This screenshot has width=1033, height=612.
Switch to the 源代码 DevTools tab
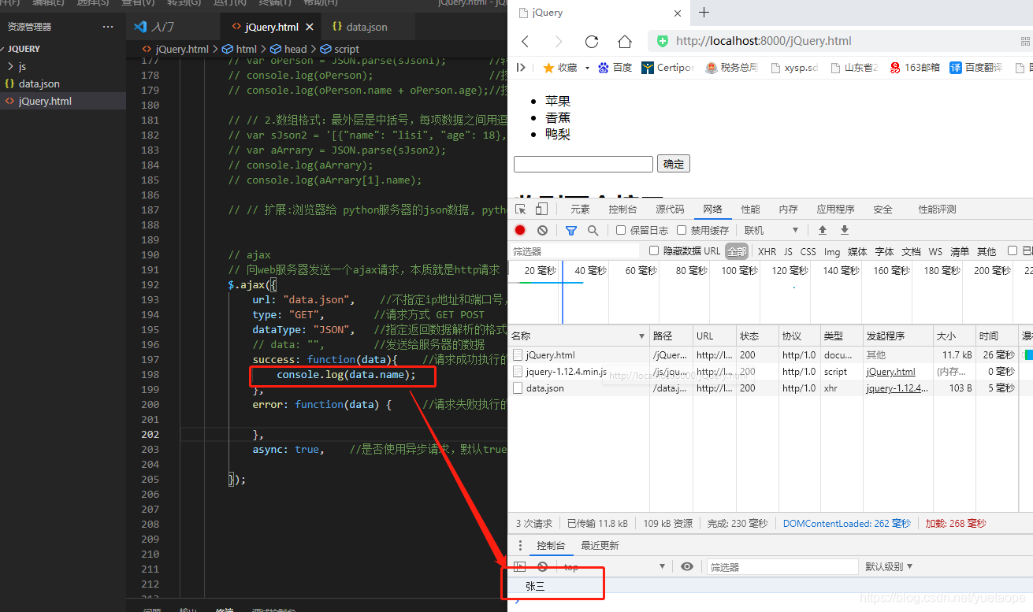pyautogui.click(x=670, y=210)
